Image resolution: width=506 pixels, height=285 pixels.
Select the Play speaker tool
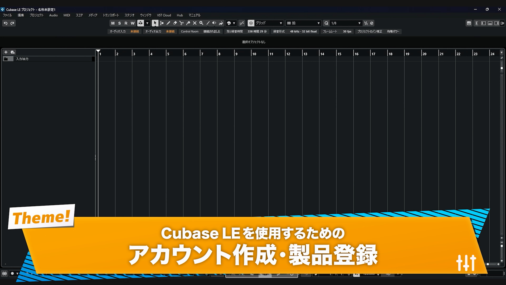[x=214, y=23]
